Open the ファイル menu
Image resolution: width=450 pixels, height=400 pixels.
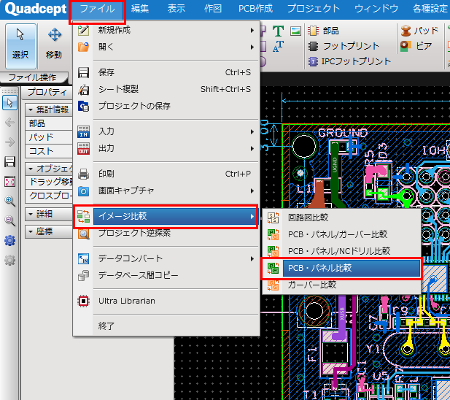coord(97,9)
